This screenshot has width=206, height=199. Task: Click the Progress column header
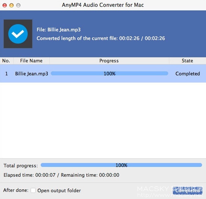click(x=109, y=61)
